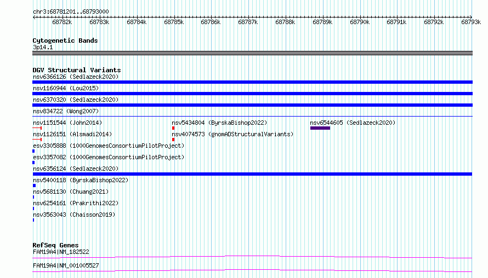The height and width of the screenshot is (278, 488).
Task: Click the red marker under nsv5434804
Action: click(x=173, y=128)
